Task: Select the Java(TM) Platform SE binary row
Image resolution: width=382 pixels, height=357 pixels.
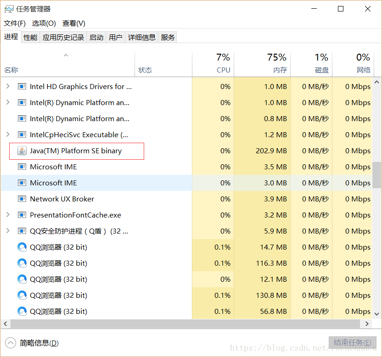Action: 186,151
